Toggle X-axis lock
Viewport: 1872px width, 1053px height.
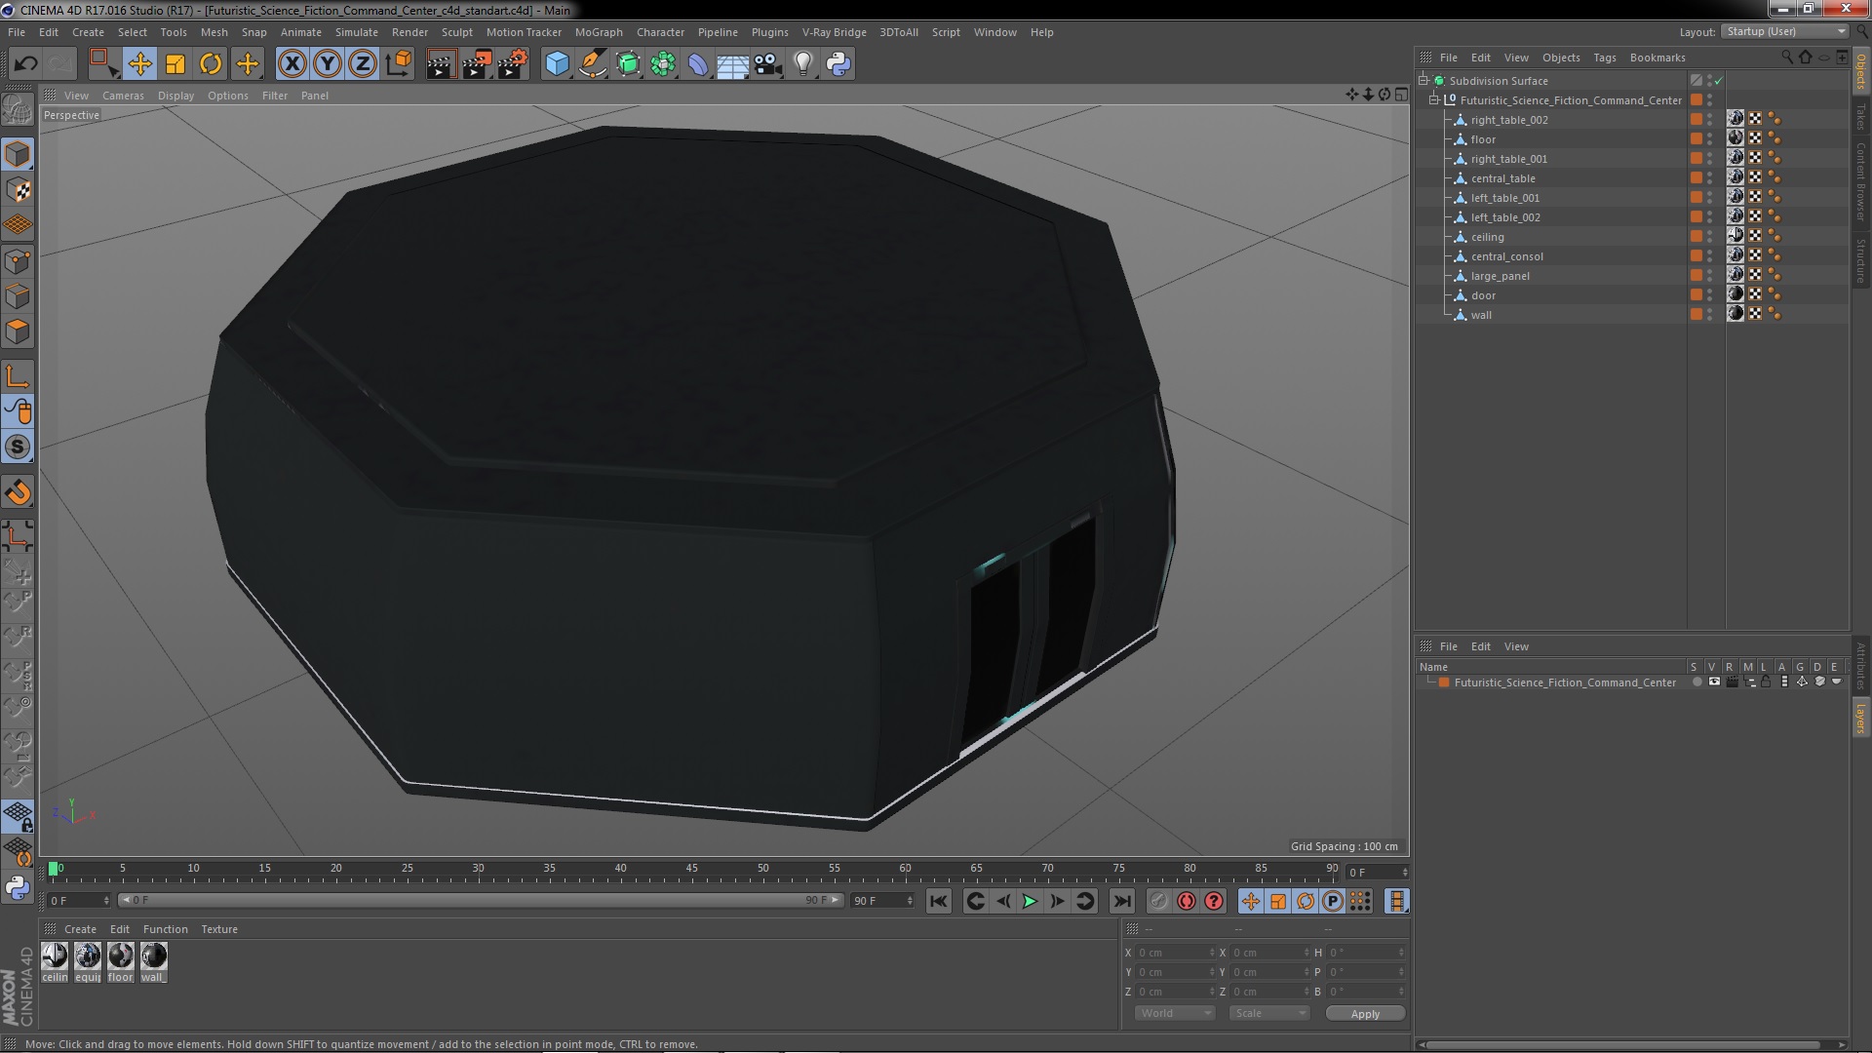[292, 64]
